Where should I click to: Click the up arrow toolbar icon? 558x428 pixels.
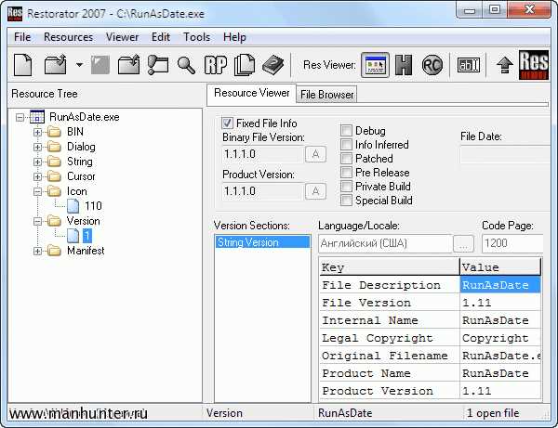505,65
